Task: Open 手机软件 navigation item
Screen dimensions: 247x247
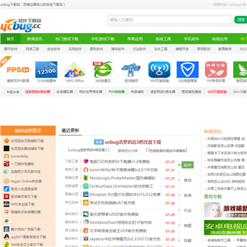Action: tap(191, 39)
